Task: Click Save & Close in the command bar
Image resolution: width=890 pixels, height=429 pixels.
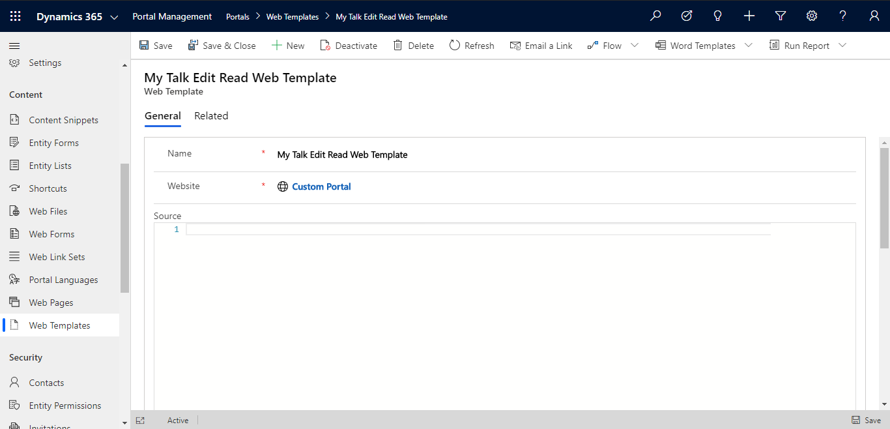Action: [x=222, y=45]
